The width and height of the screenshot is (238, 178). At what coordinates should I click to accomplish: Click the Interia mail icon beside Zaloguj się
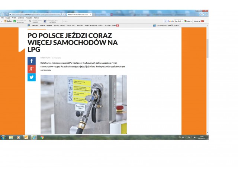[x=154, y=26]
